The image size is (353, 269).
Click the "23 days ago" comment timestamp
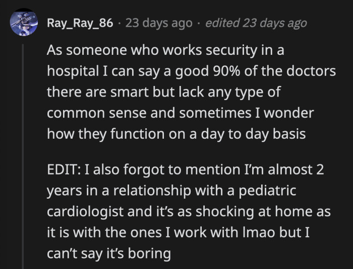pos(159,23)
